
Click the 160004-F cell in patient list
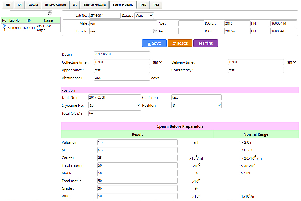[29, 28]
